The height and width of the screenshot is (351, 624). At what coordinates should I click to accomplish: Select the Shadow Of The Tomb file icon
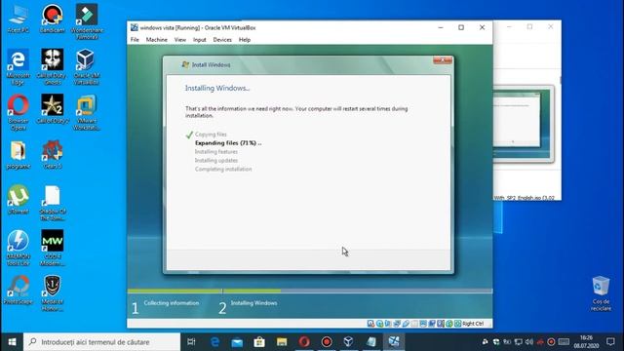(x=52, y=203)
